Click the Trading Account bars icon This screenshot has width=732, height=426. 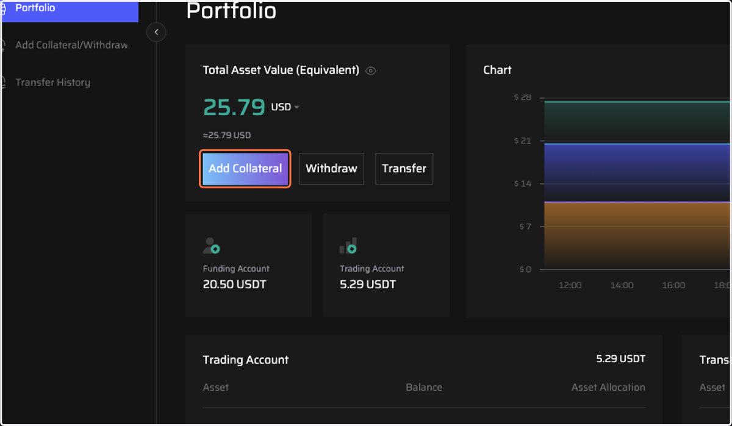[x=348, y=246]
